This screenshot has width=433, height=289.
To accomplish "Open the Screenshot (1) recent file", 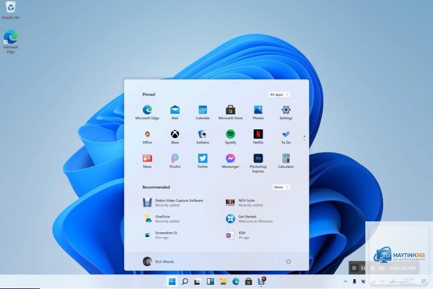I will click(x=160, y=235).
